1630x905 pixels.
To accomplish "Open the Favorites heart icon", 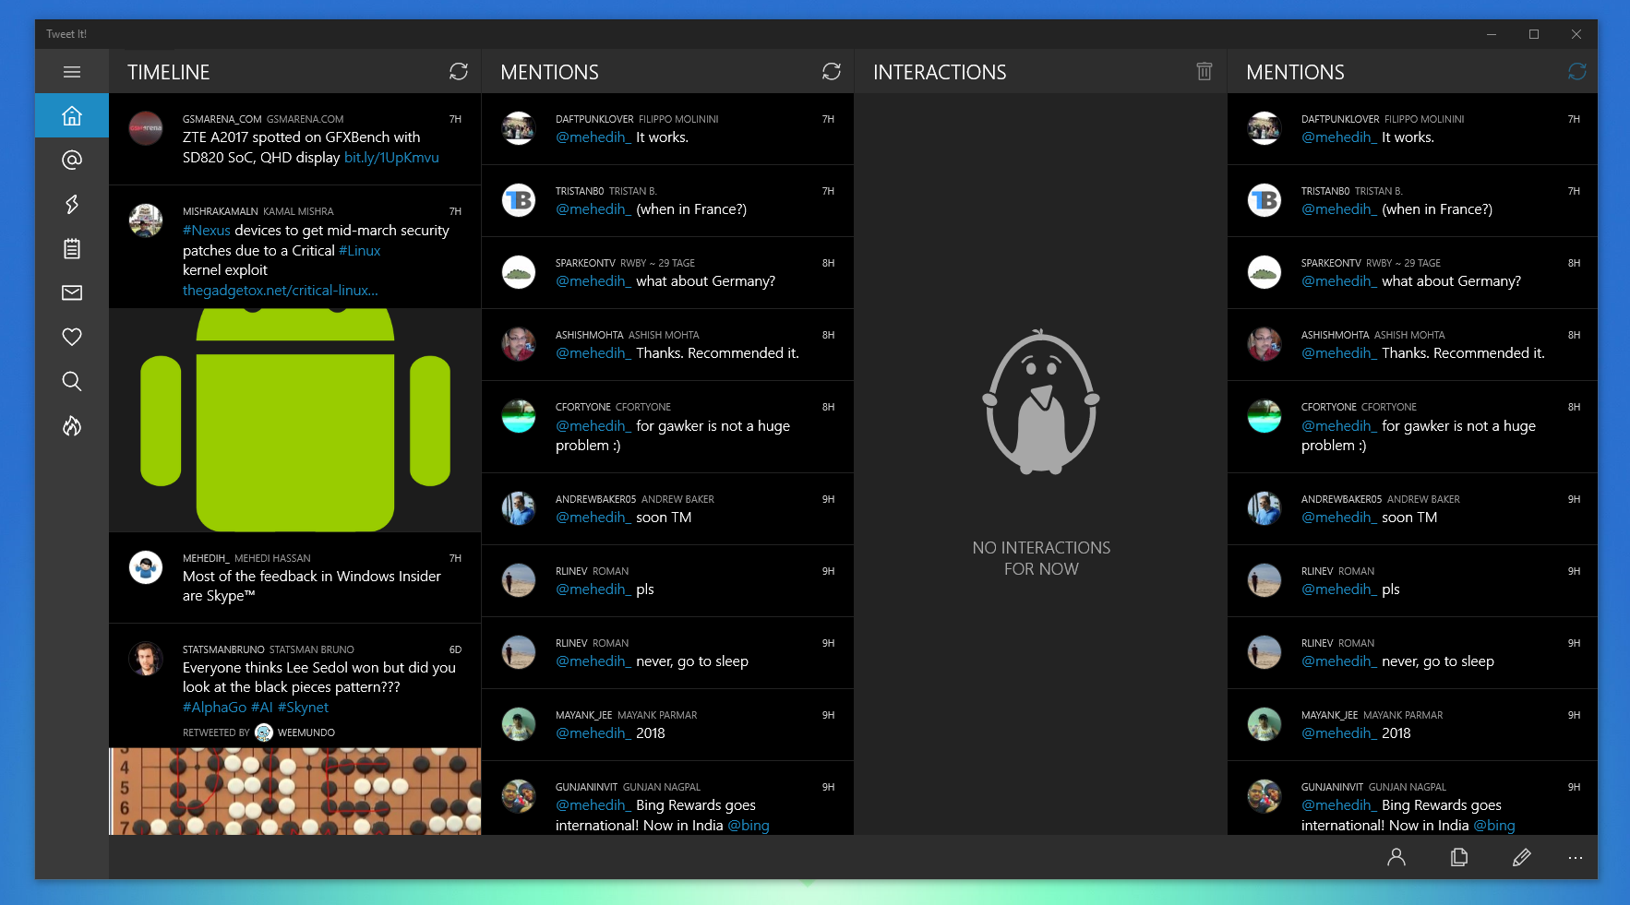I will [72, 337].
